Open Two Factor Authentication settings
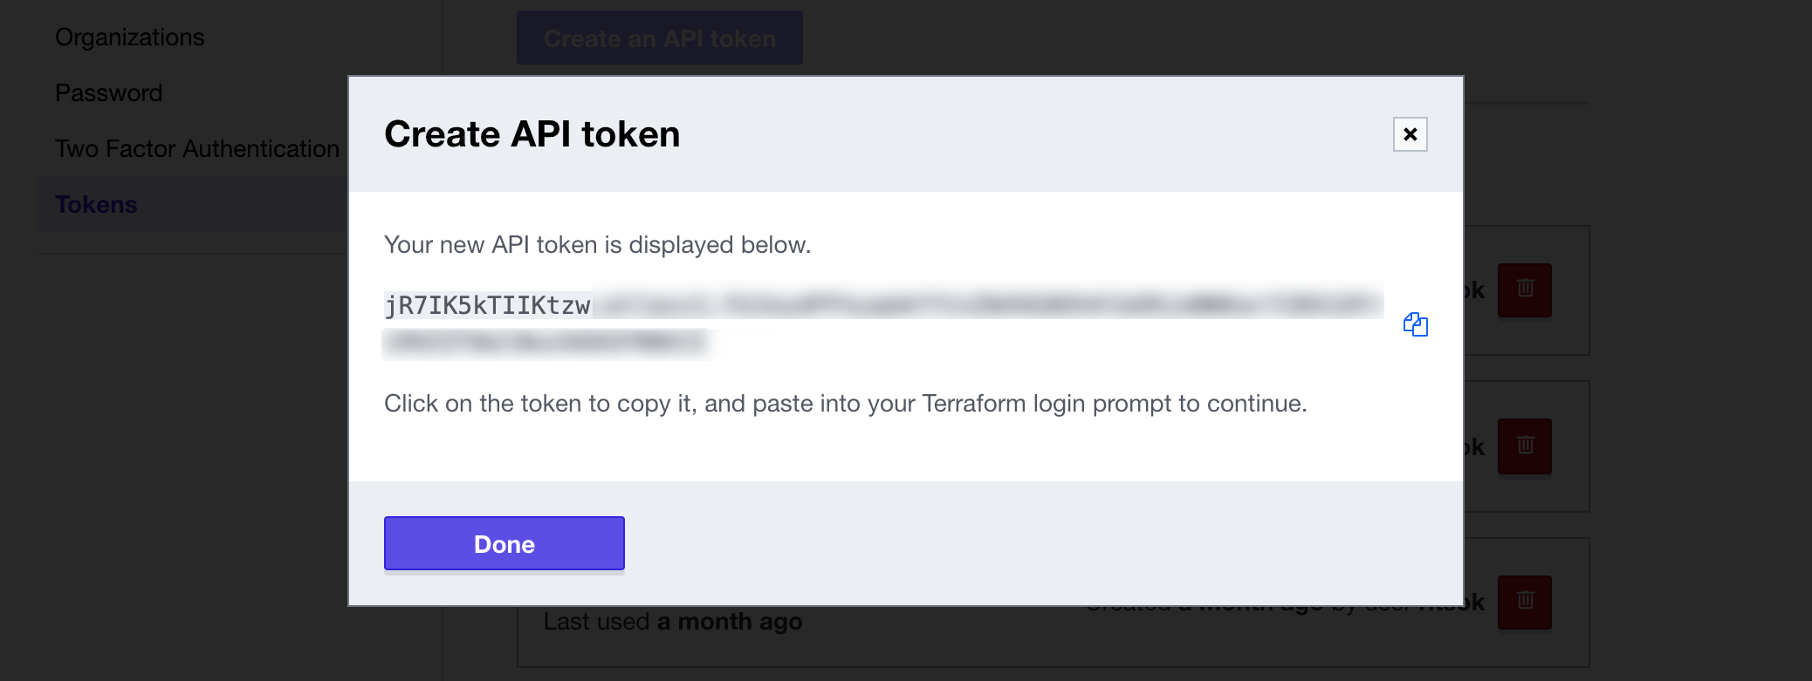 196,149
